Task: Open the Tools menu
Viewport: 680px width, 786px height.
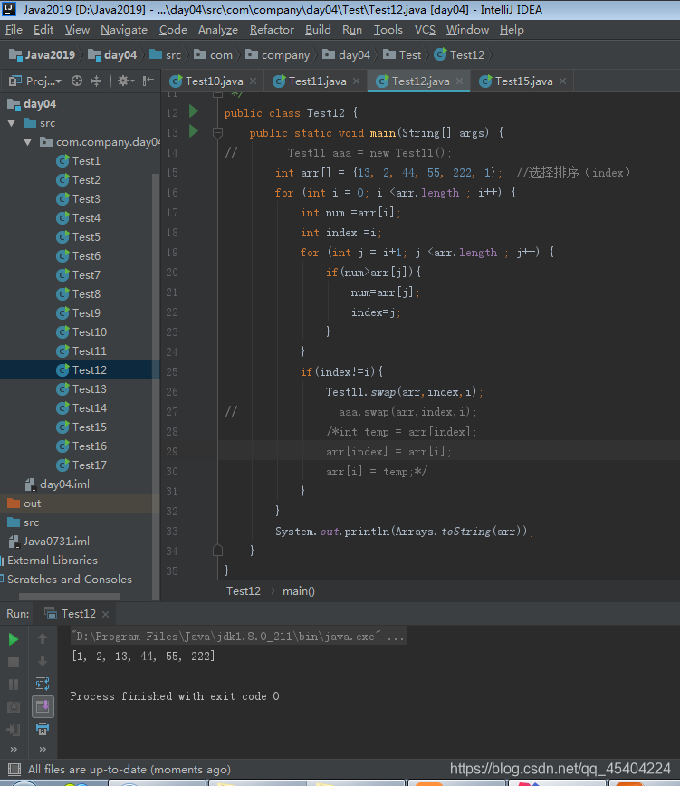Action: 388,30
